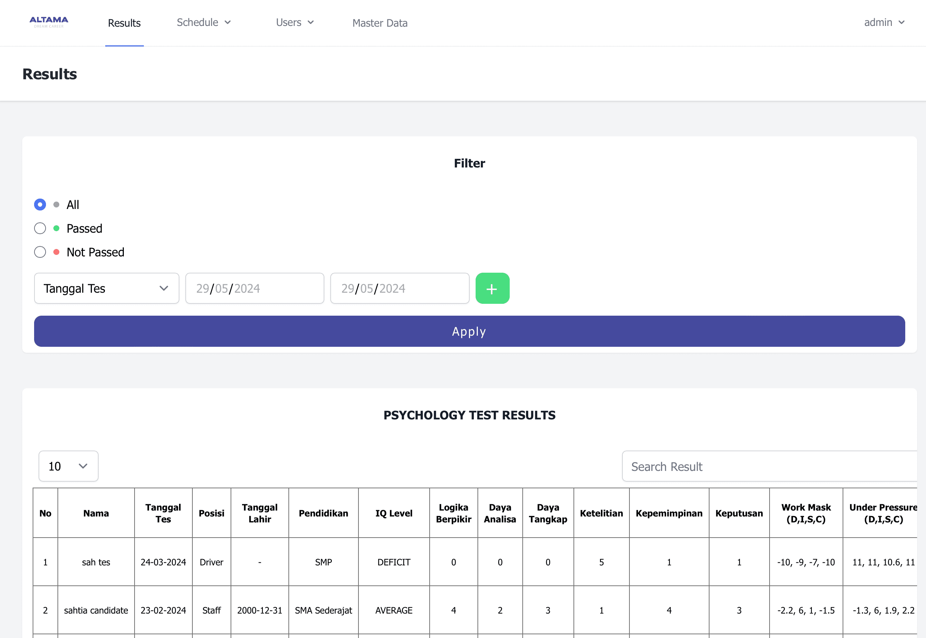Screen dimensions: 926x638
Task: Select the Not Passed radio button
Action: tap(40, 252)
